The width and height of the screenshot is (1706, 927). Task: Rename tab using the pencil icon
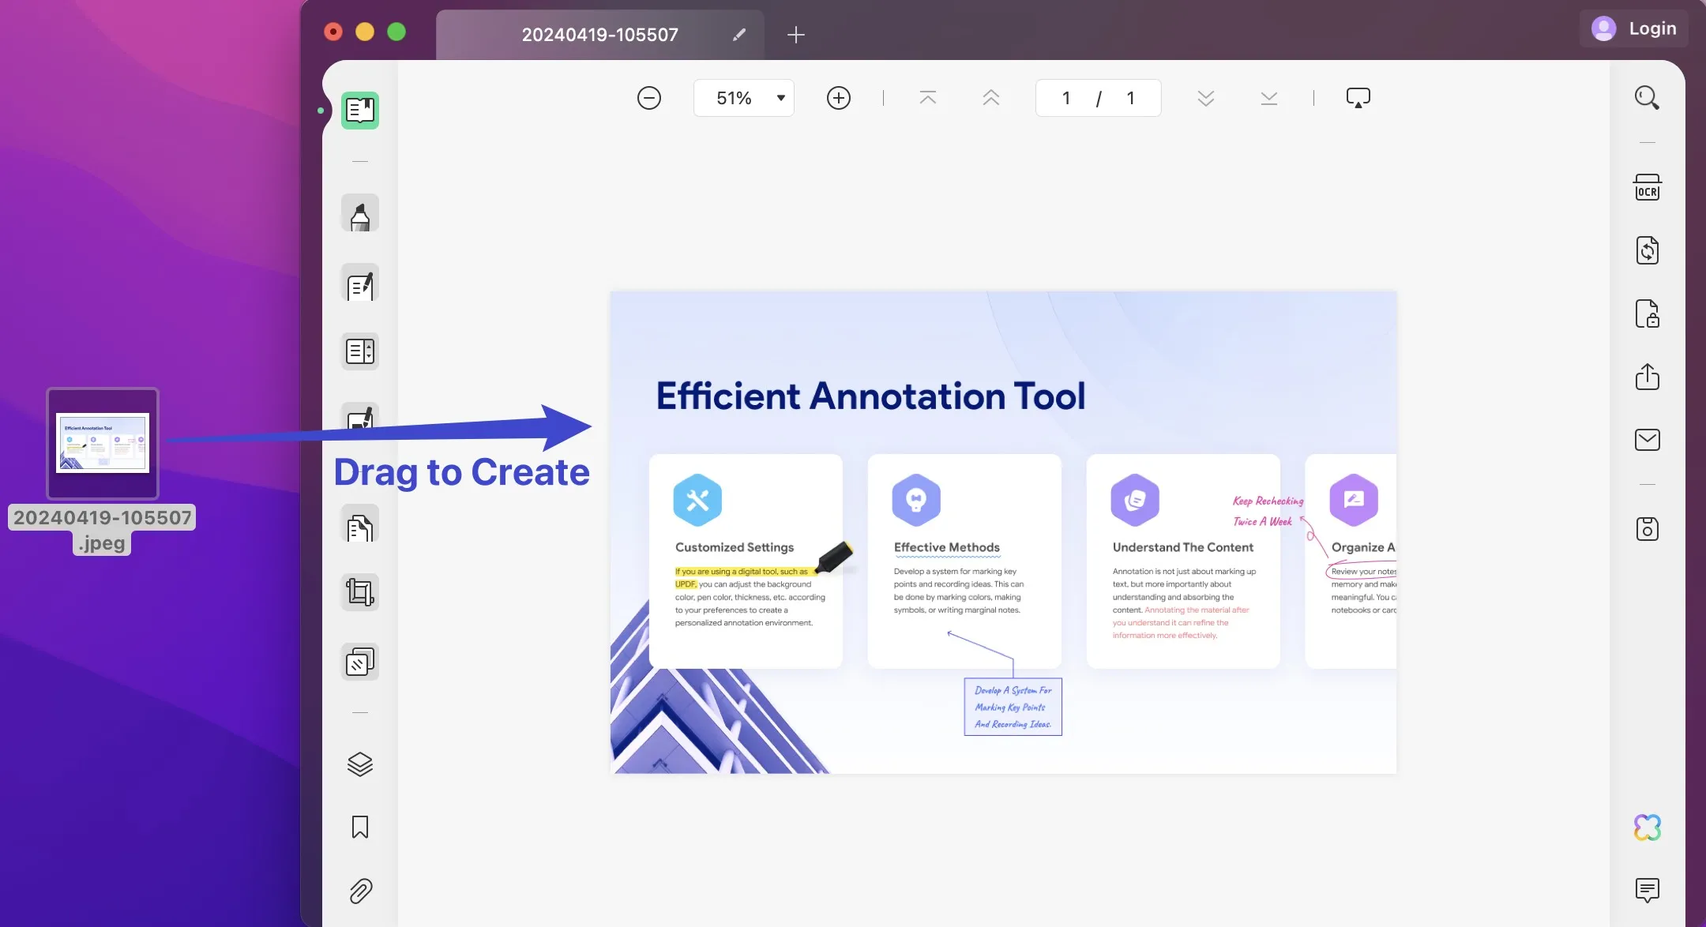point(739,35)
